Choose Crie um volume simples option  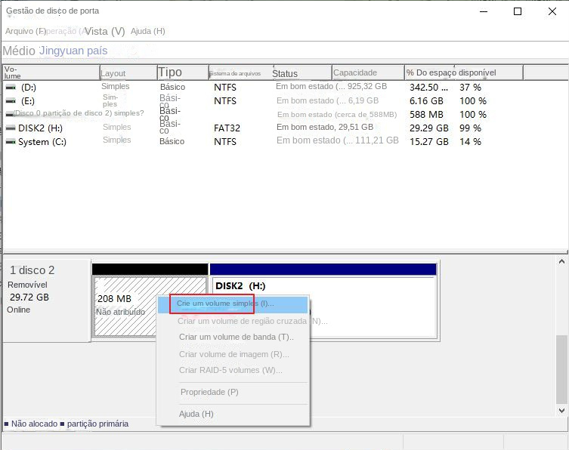[x=225, y=304]
